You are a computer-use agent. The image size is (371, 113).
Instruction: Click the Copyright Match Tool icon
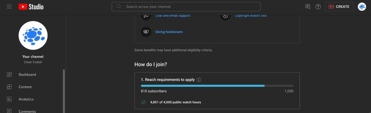(x=226, y=17)
